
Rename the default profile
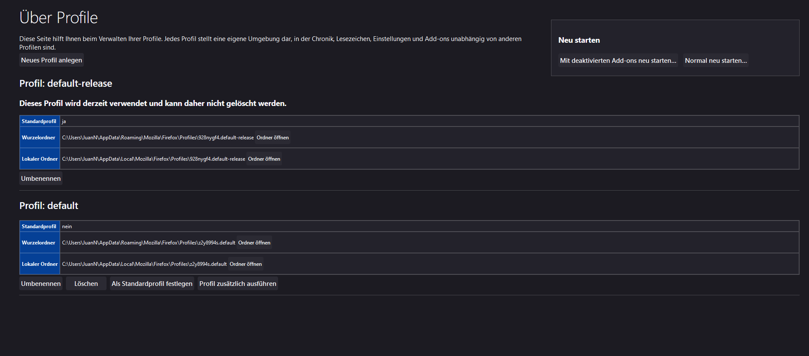[41, 284]
